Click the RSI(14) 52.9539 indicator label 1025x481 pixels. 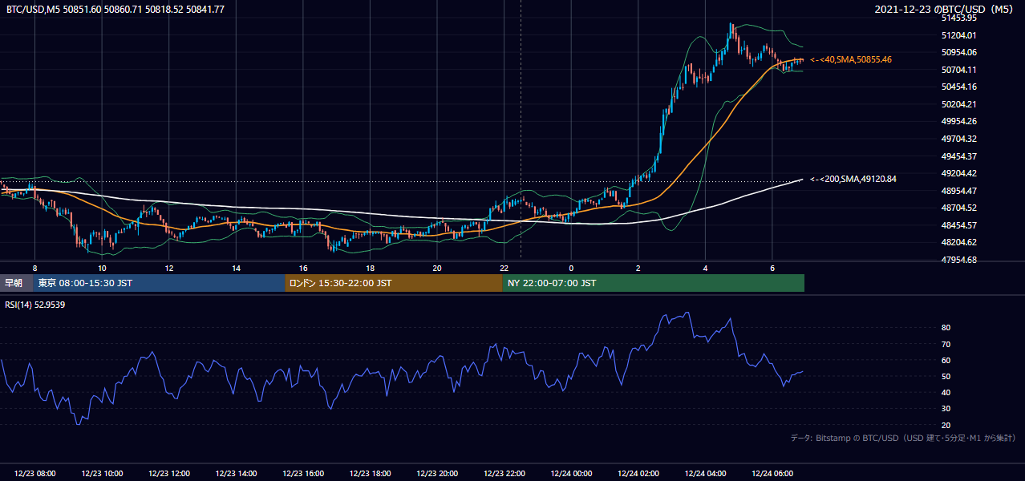tap(35, 305)
